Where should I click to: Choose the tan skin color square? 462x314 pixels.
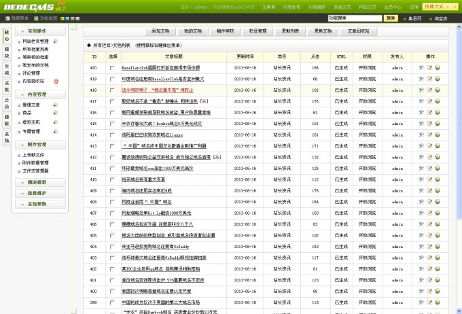(73, 18)
